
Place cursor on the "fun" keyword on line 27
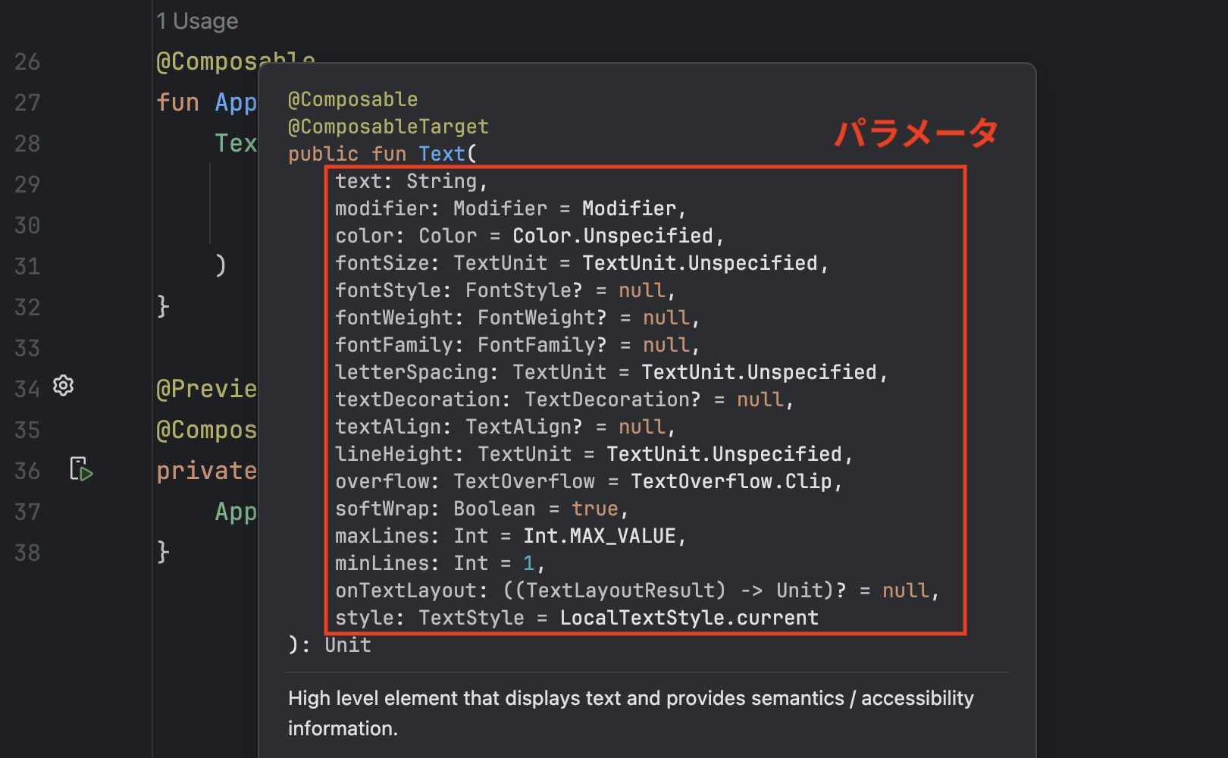177,102
